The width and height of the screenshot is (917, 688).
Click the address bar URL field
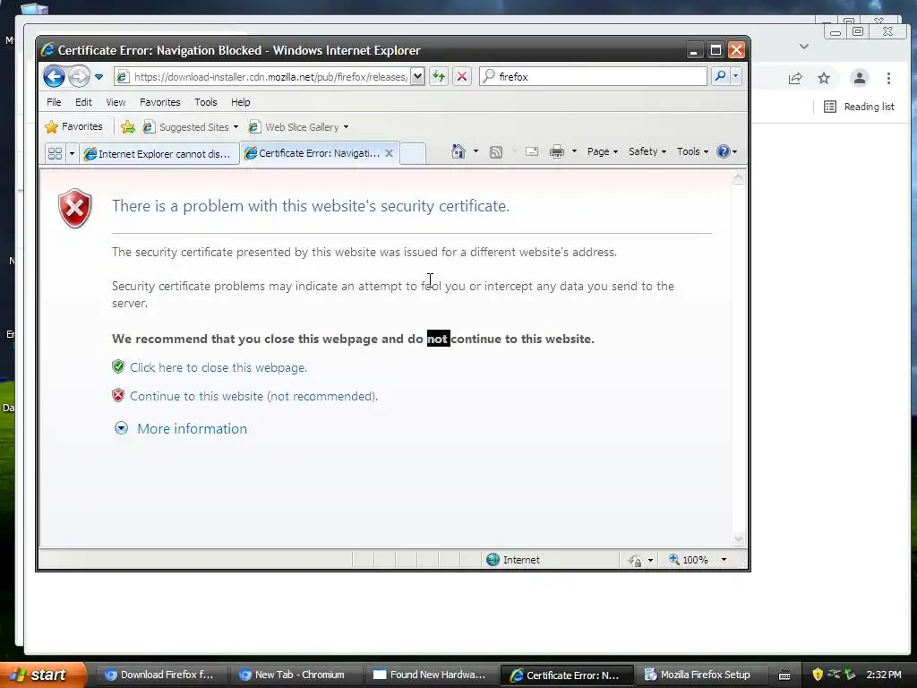coord(270,77)
